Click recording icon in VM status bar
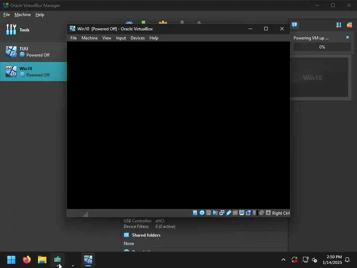The image size is (357, 268). [x=248, y=213]
